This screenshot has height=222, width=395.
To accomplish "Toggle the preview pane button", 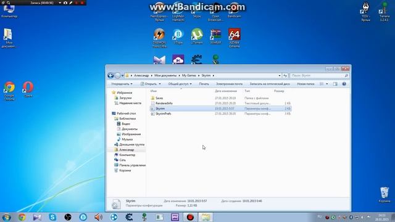I will pyautogui.click(x=335, y=84).
